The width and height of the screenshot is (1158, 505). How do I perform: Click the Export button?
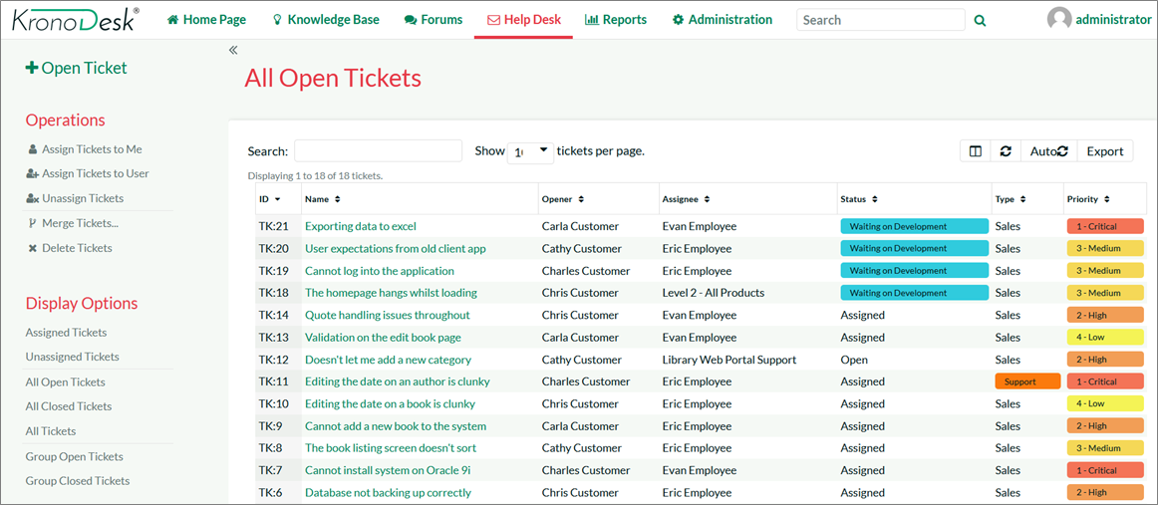tap(1104, 150)
